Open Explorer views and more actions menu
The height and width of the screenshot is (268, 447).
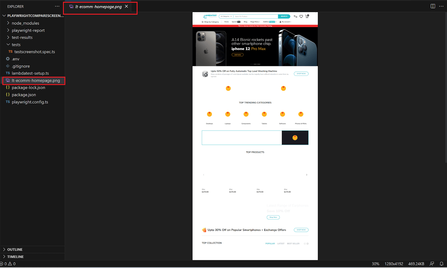click(x=57, y=6)
